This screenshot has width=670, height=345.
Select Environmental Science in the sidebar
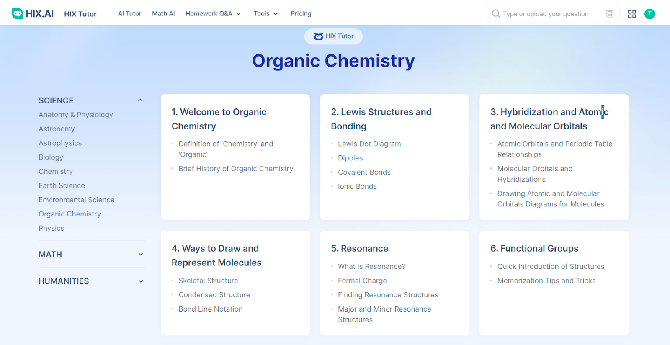(x=77, y=200)
